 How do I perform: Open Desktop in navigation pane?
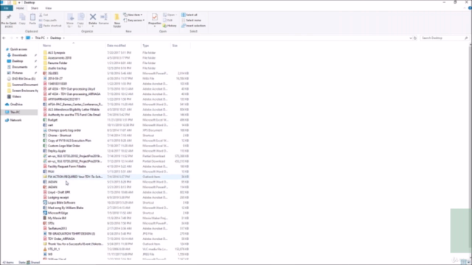tap(18, 61)
